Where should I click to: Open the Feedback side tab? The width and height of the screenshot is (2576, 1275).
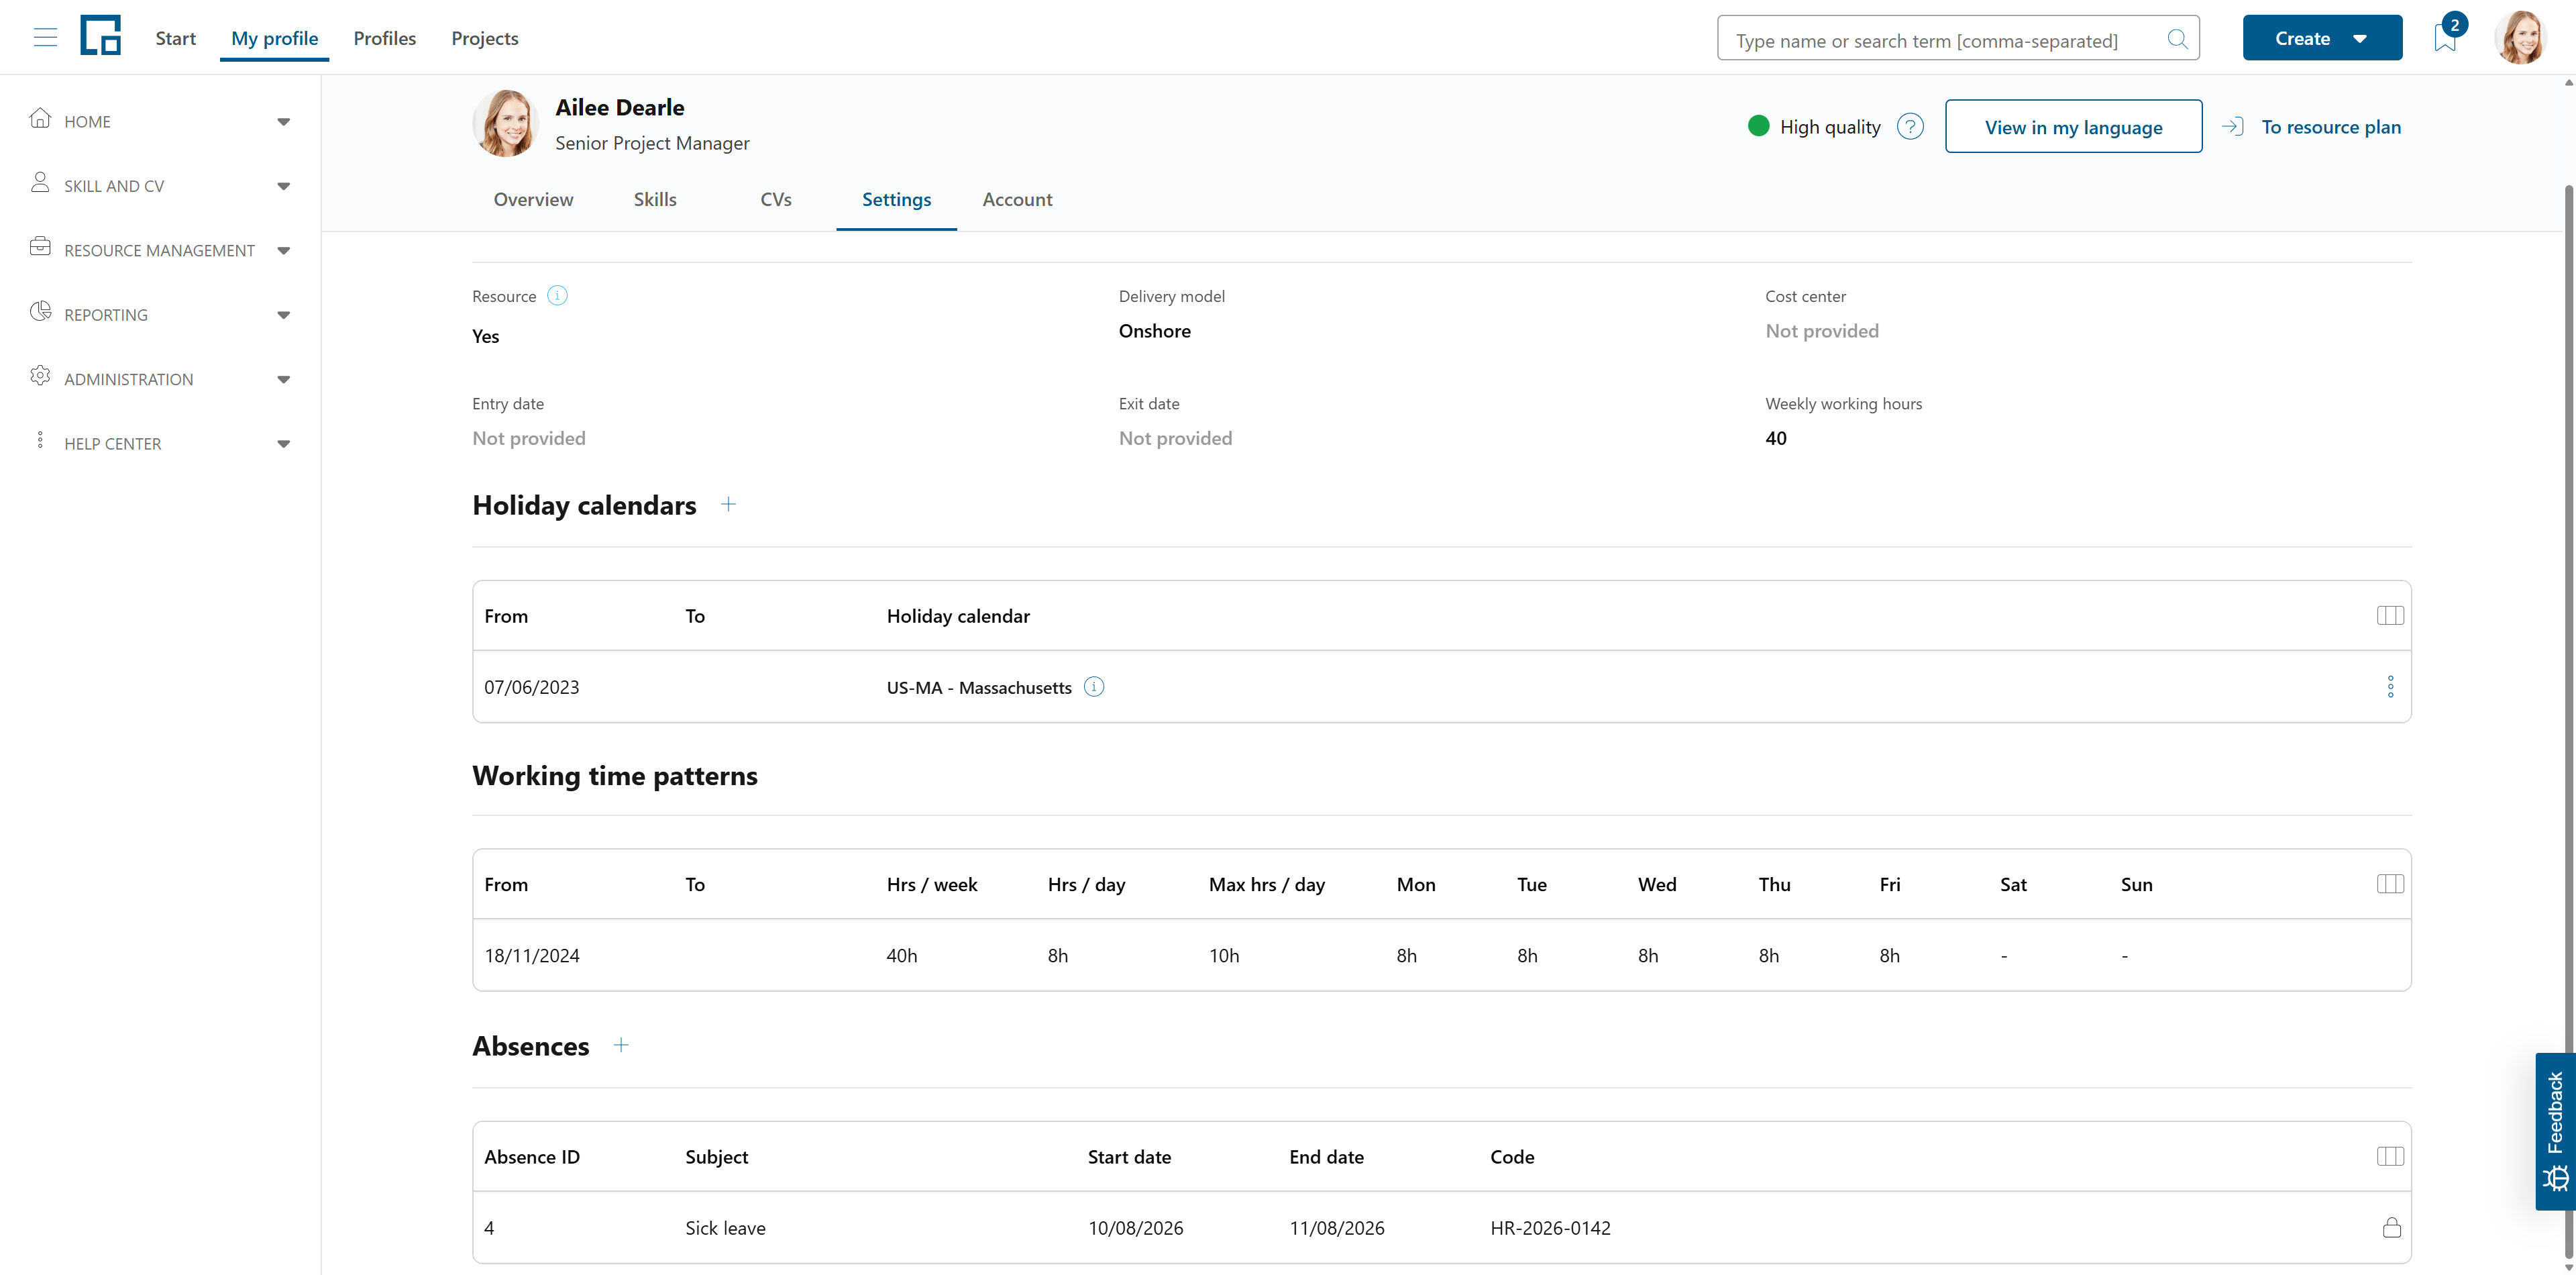(x=2555, y=1131)
